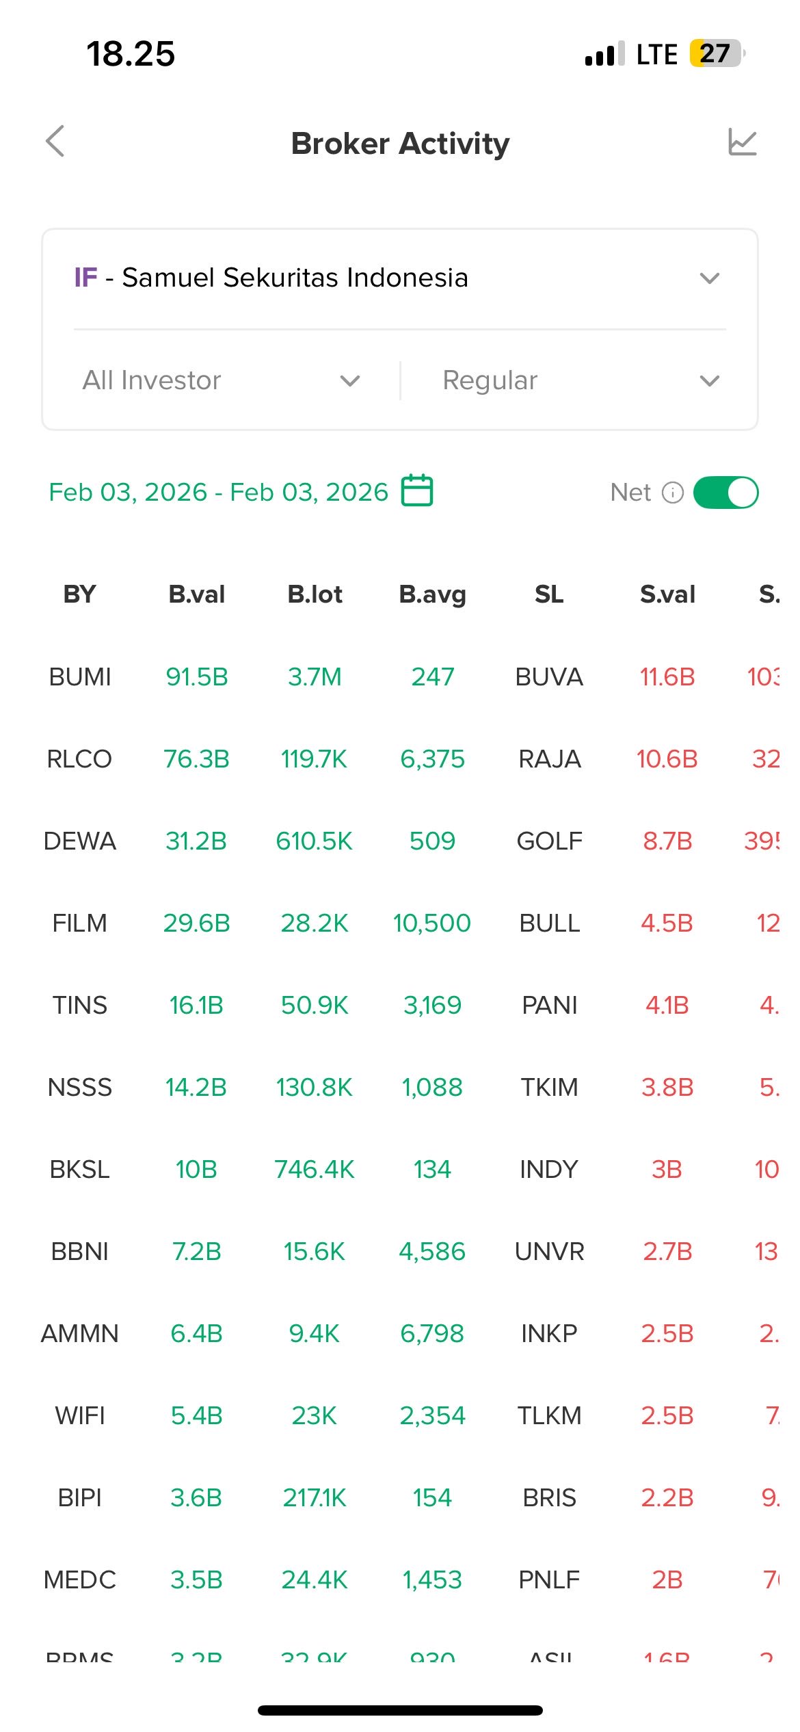Screen dimensions: 800x1732
Task: Open the calendar date picker icon
Action: 417,490
